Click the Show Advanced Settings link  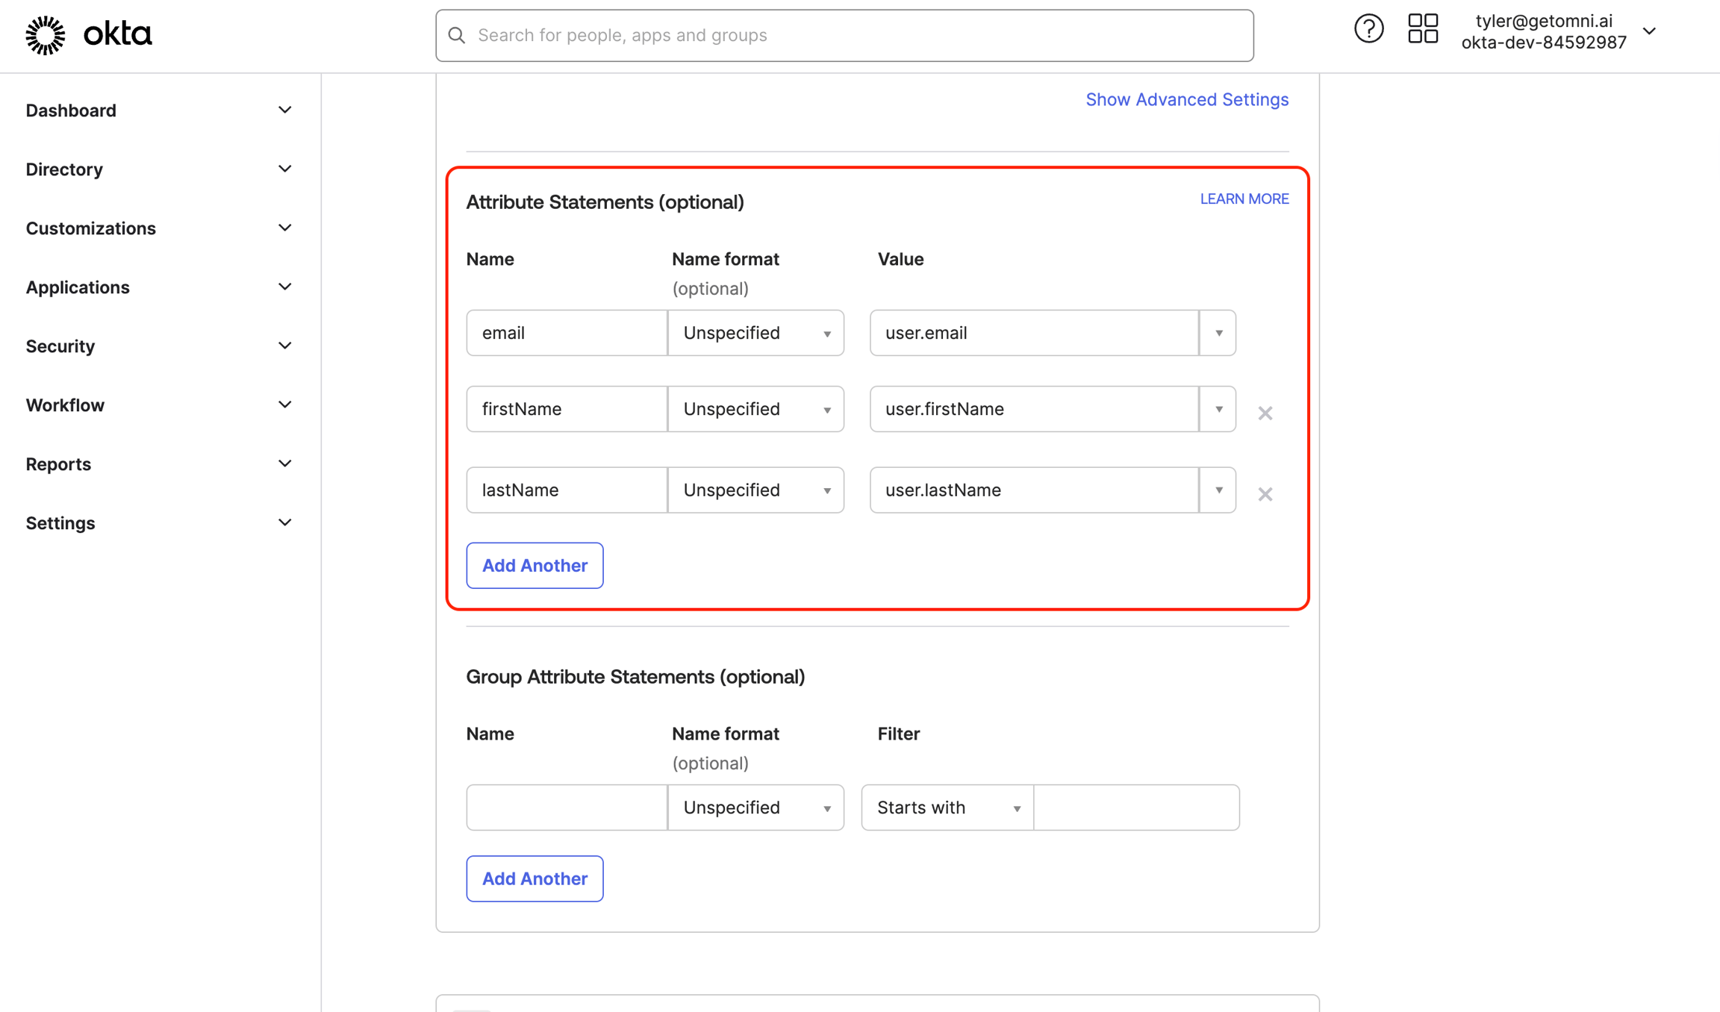(1186, 99)
